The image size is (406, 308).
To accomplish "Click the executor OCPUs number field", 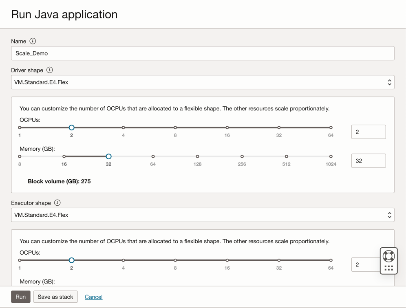I will (x=366, y=264).
